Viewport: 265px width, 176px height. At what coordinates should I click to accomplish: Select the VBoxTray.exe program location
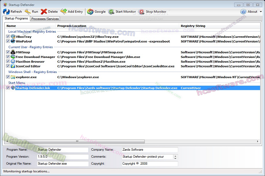(88, 37)
